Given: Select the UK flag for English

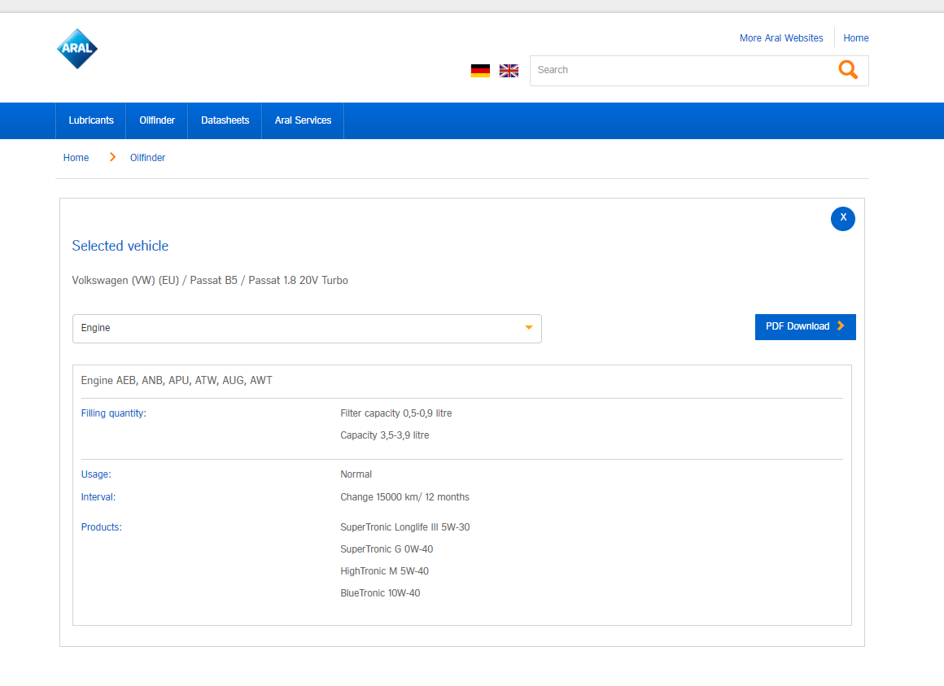Looking at the screenshot, I should [509, 71].
